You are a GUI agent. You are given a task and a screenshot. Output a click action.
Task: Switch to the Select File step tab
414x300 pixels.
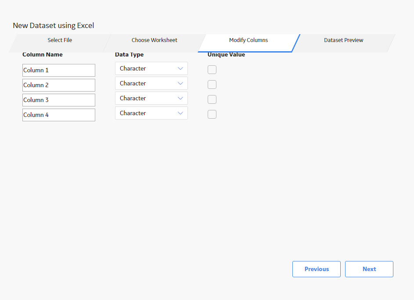pyautogui.click(x=60, y=40)
